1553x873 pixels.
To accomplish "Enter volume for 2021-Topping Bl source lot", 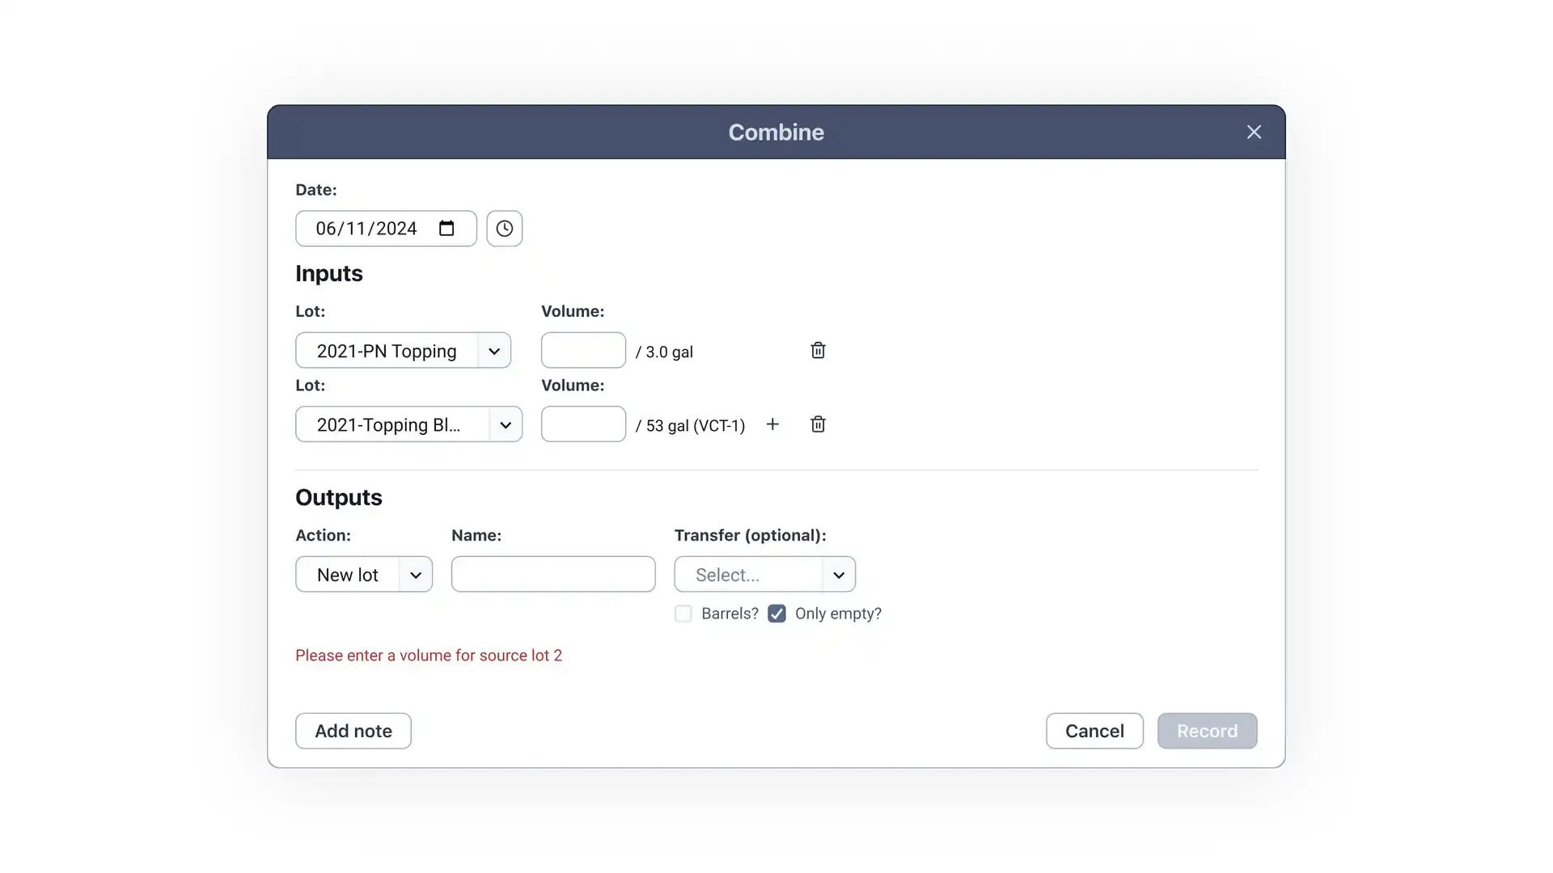I will pos(583,424).
